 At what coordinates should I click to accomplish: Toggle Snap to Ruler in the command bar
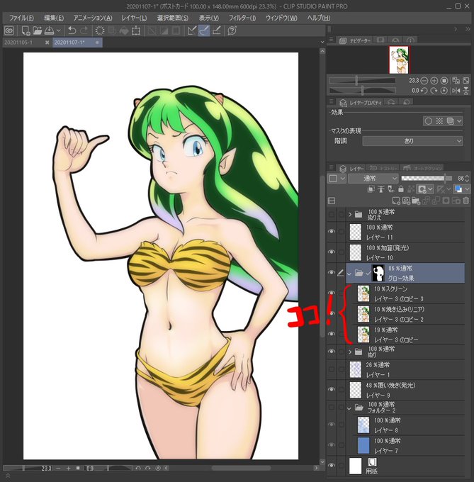(192, 30)
